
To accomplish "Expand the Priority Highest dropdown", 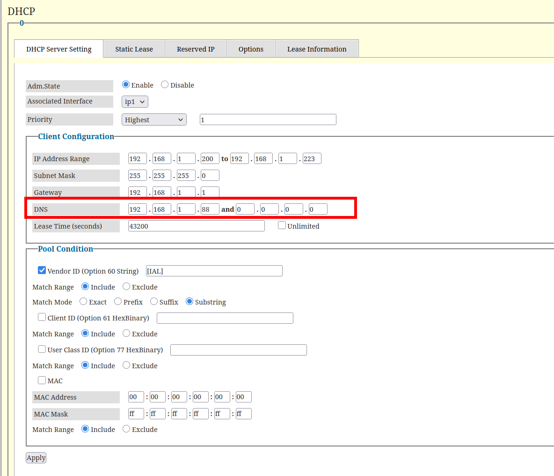I will point(154,120).
